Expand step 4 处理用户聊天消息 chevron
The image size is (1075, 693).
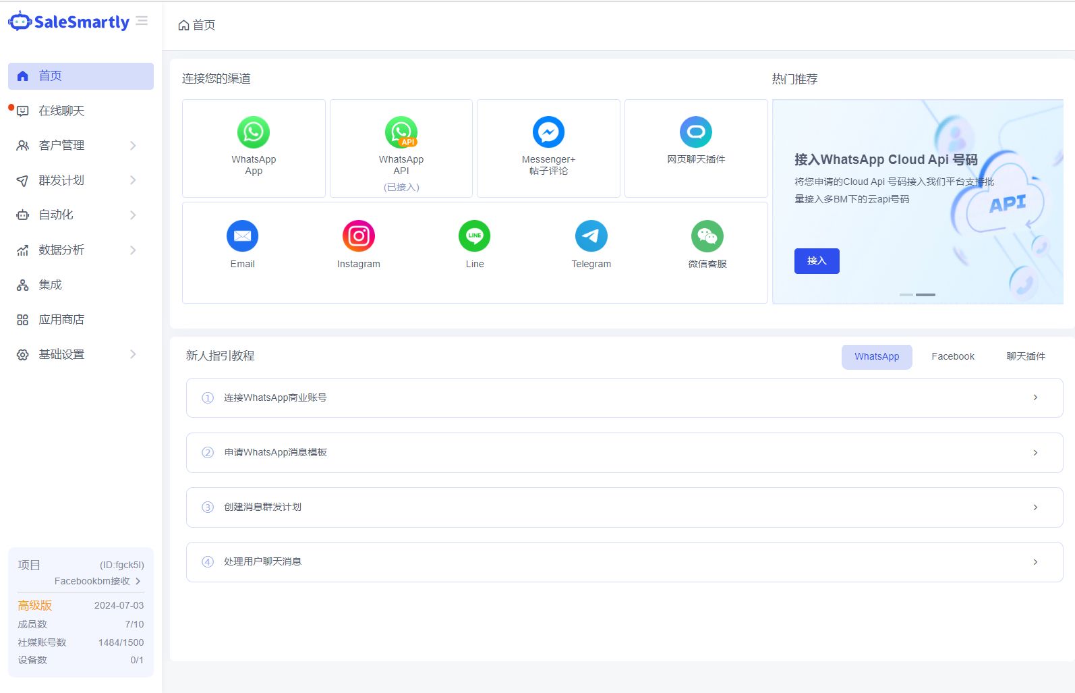(1035, 562)
